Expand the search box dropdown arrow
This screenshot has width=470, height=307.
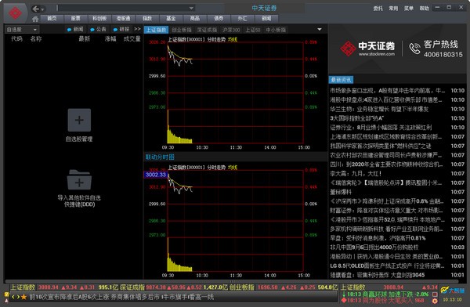(192, 8)
